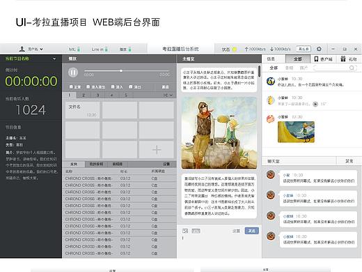Focus the 主播室 message input area

click(219, 246)
